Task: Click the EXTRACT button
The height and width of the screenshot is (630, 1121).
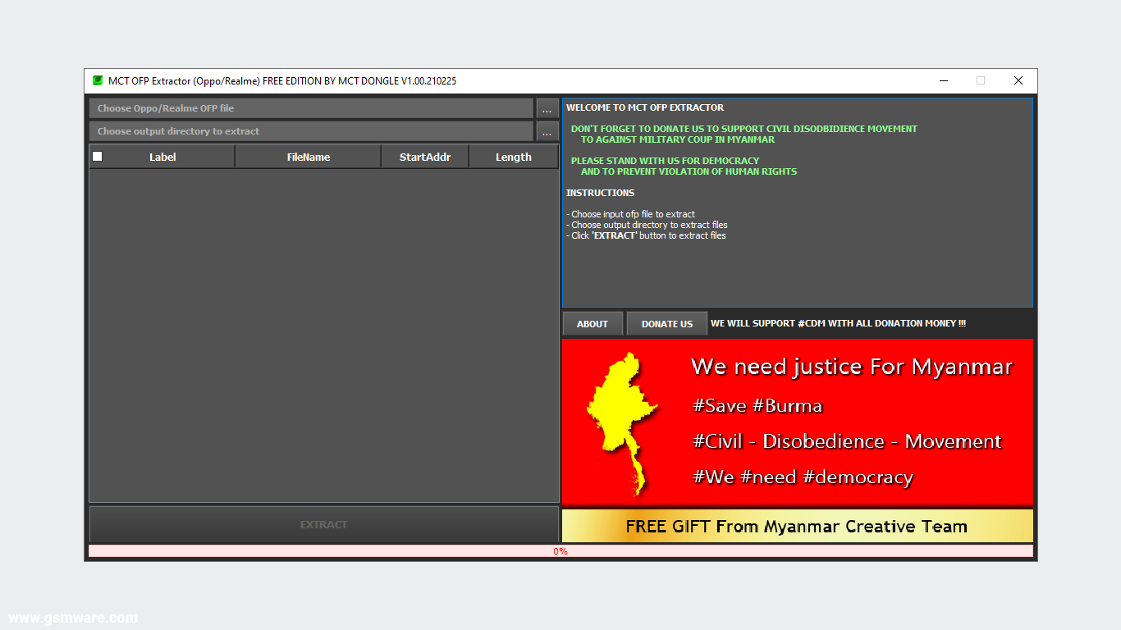Action: tap(324, 525)
